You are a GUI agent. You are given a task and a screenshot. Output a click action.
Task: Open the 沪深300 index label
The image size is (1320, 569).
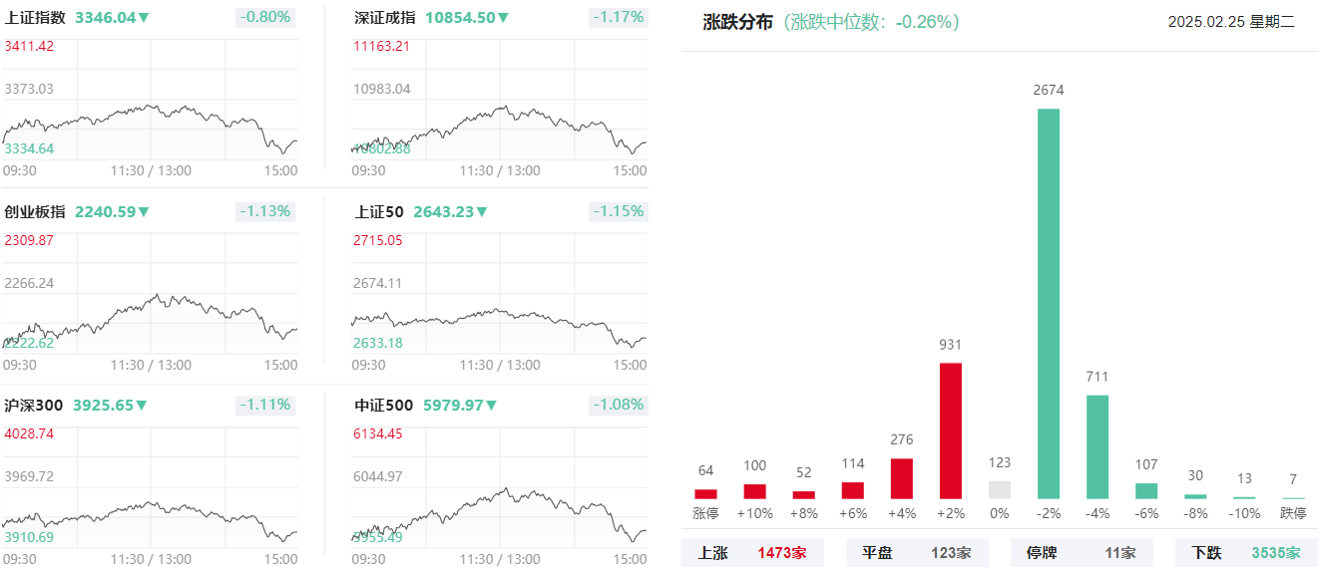point(33,405)
